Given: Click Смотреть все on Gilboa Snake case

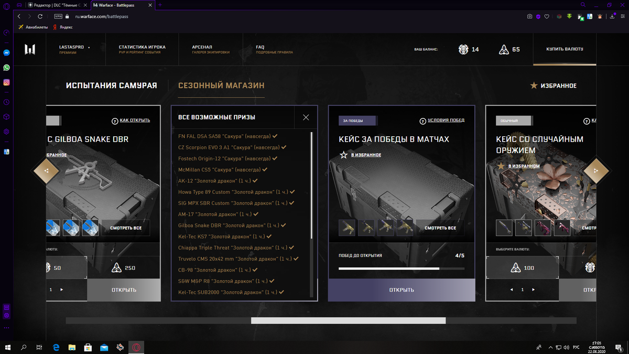Looking at the screenshot, I should 126,228.
